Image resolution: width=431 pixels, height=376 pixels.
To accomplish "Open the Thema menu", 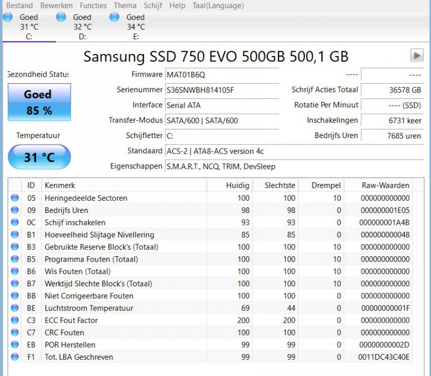I will pos(125,5).
